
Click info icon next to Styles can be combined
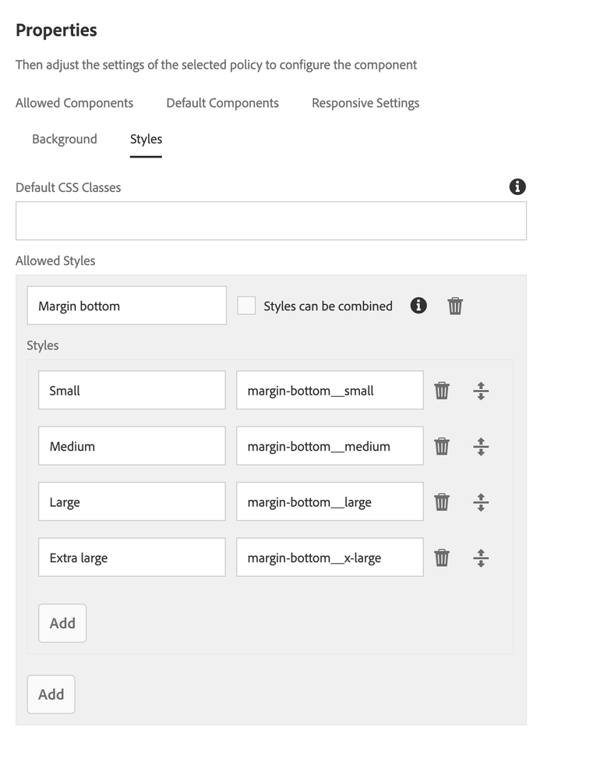[418, 306]
